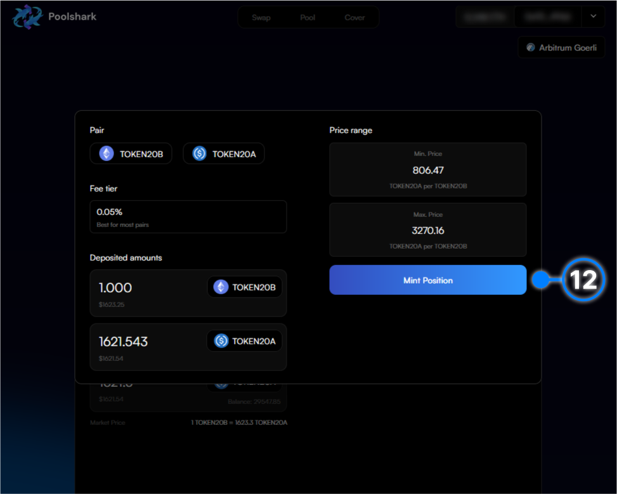617x494 pixels.
Task: Click the dollar coin icon in the Pair section
Action: 200,153
